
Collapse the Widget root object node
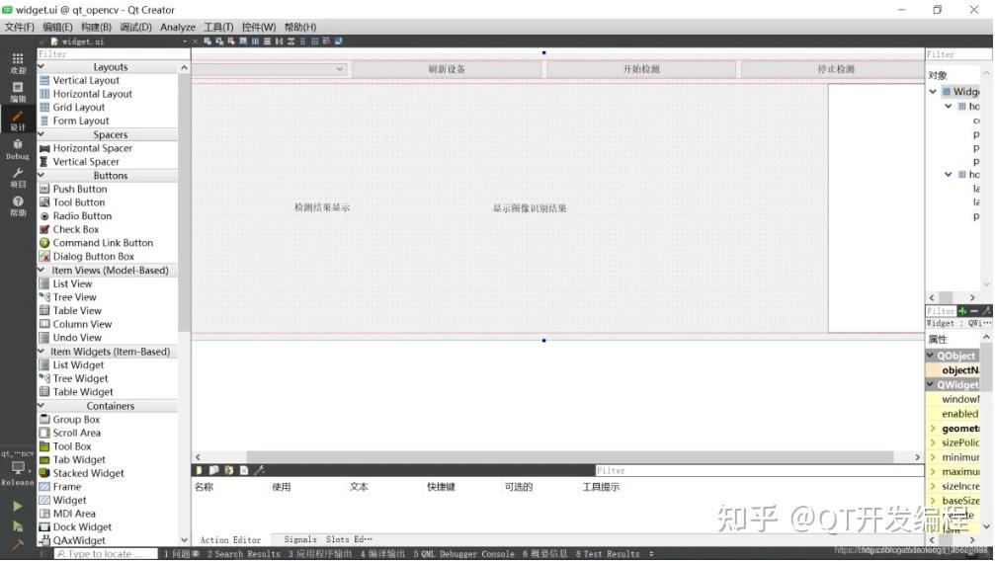click(x=933, y=92)
